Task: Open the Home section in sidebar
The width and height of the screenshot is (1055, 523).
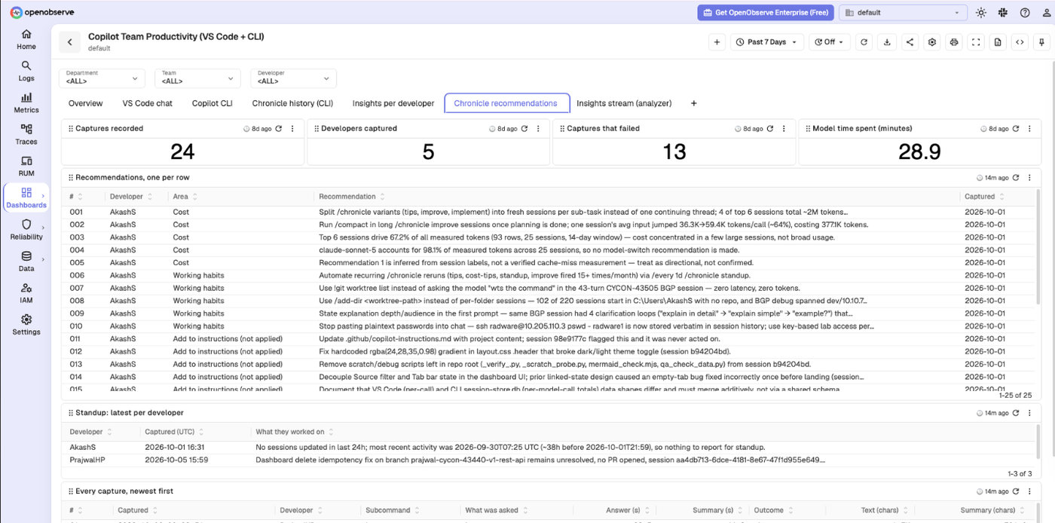Action: (x=26, y=39)
